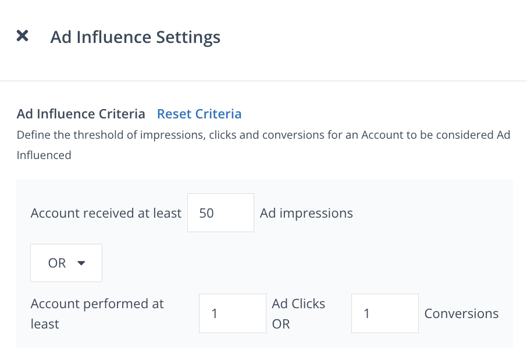Click the 'Account performed at least' label
Viewport: 527px width, 361px height.
click(97, 304)
